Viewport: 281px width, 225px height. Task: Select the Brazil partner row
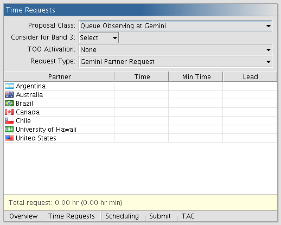pyautogui.click(x=140, y=104)
